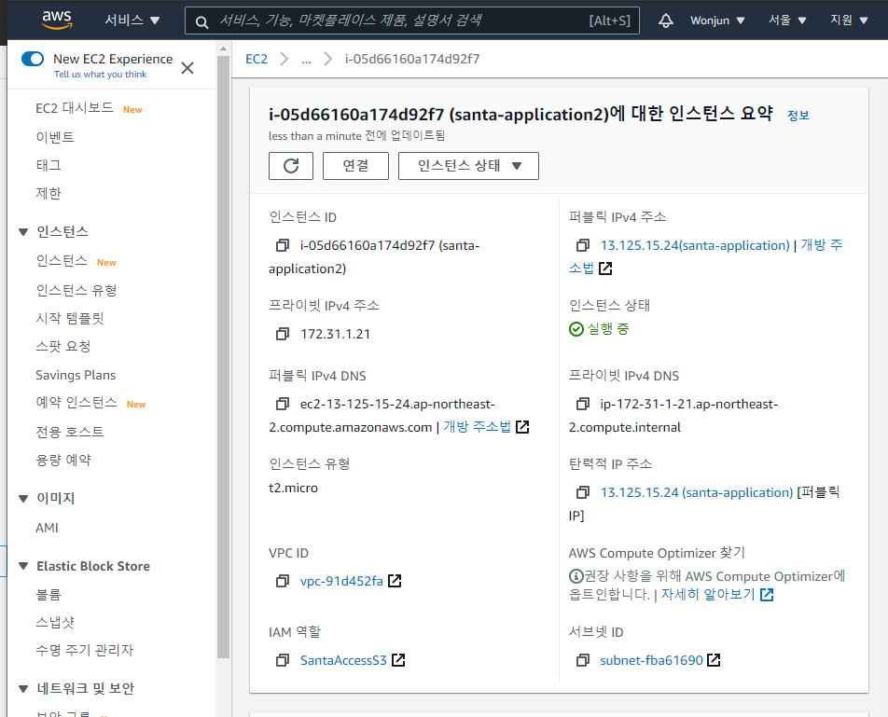This screenshot has height=717, width=888.
Task: Open the 지원 support menu
Action: [x=849, y=21]
